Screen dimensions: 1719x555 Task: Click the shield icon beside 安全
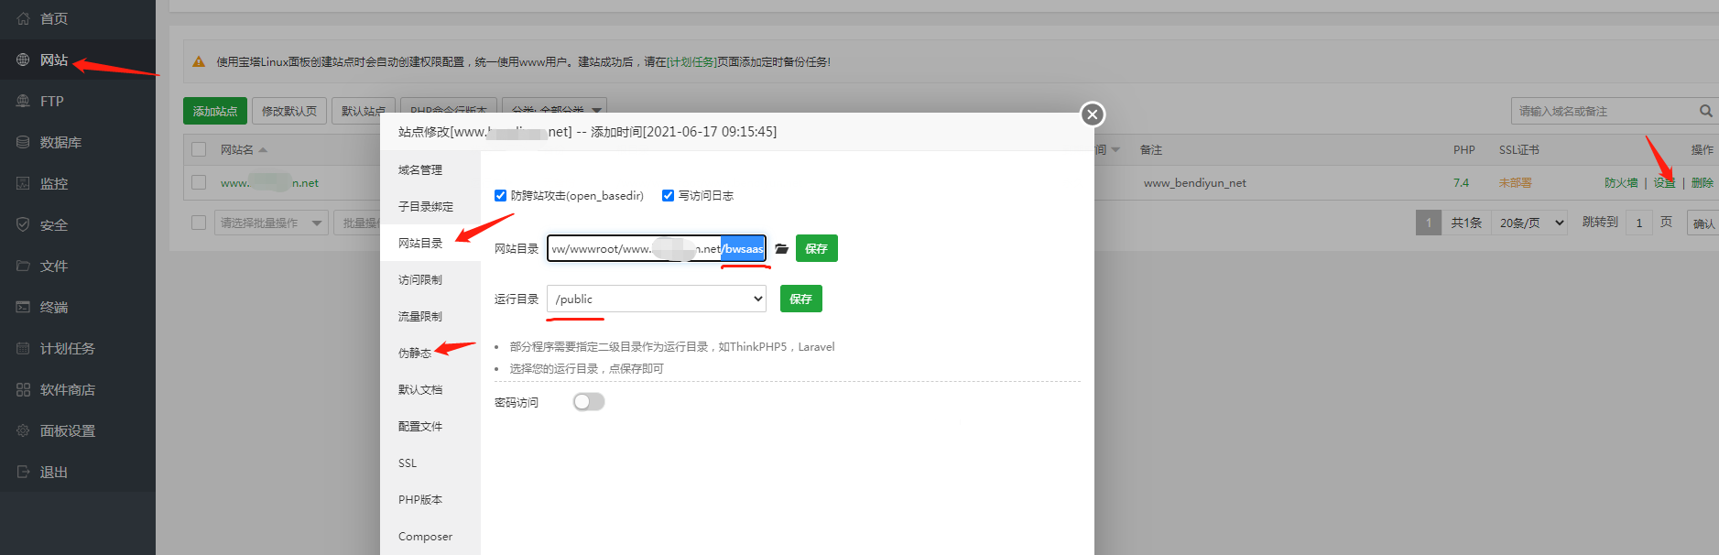23,224
